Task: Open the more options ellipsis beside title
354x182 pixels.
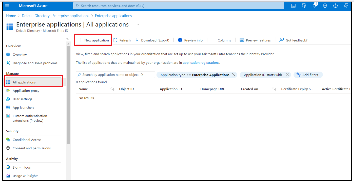Action: pyautogui.click(x=137, y=24)
